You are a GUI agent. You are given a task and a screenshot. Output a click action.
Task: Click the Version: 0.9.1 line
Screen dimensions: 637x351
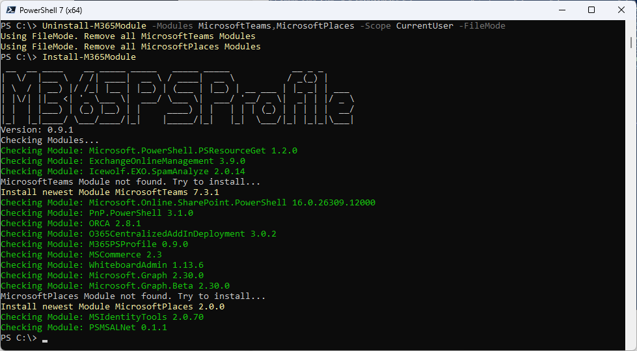[37, 130]
